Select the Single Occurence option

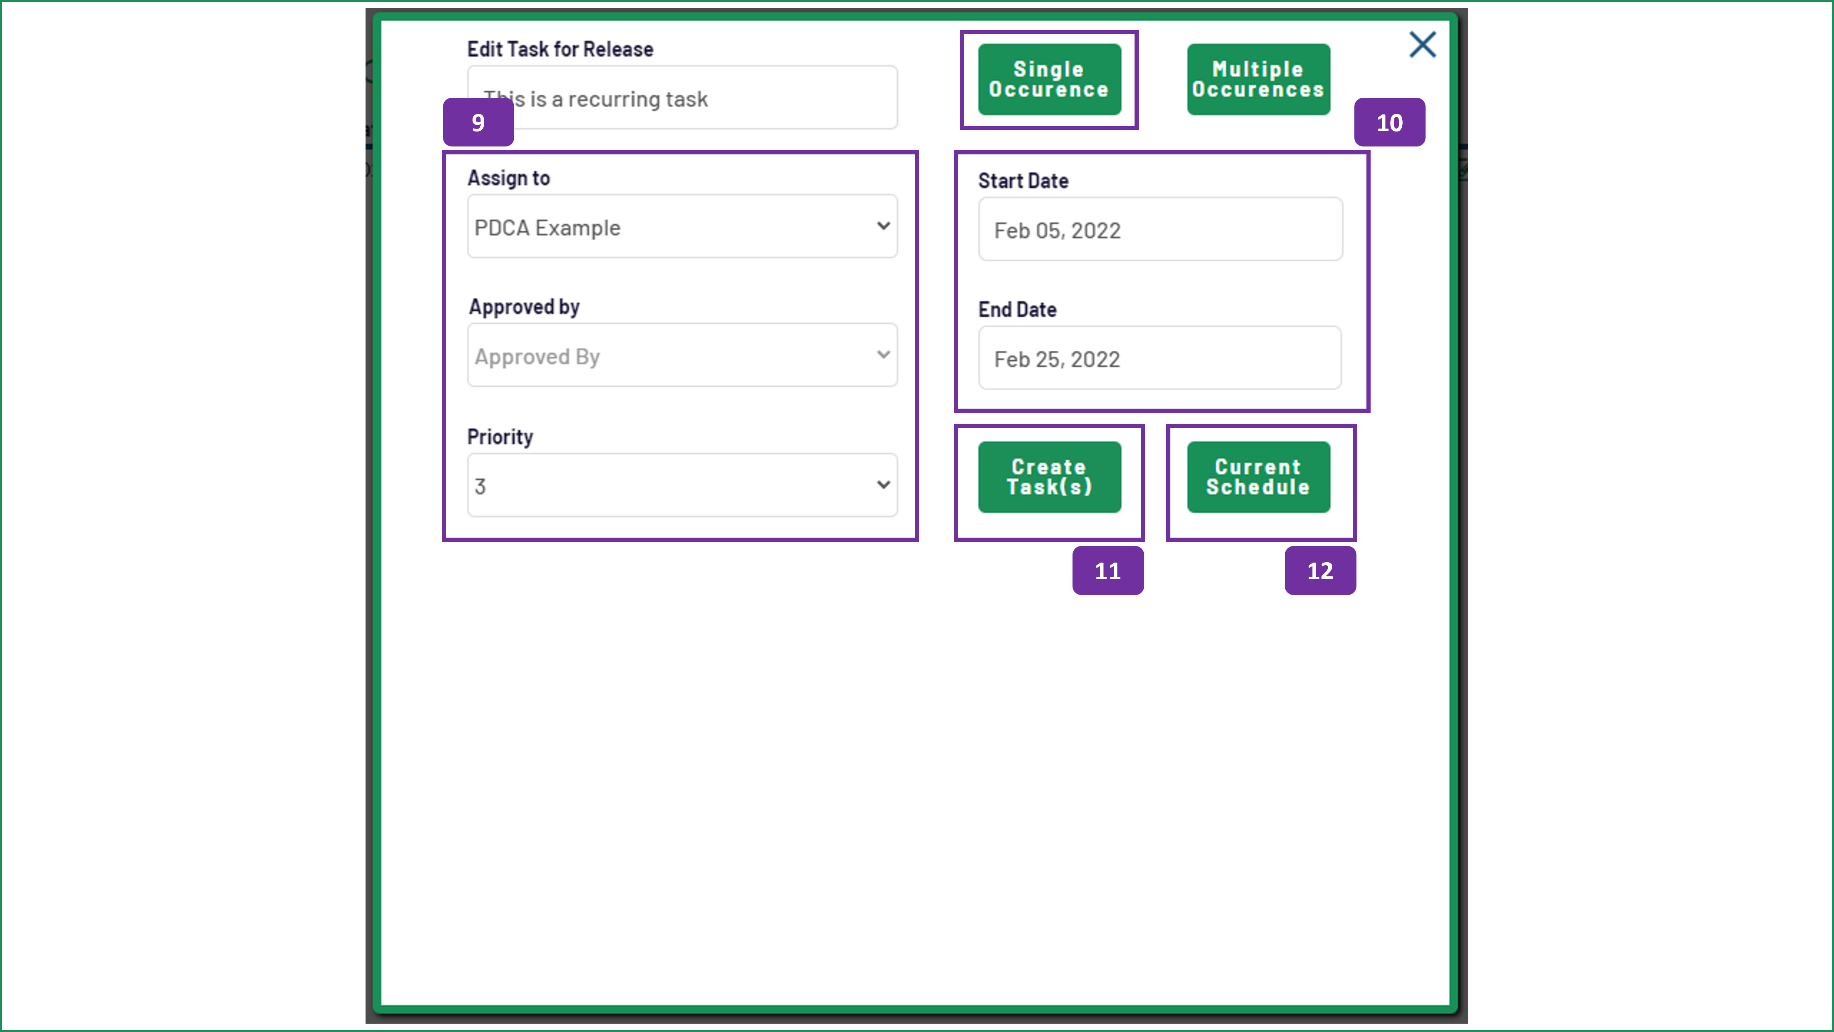1049,79
